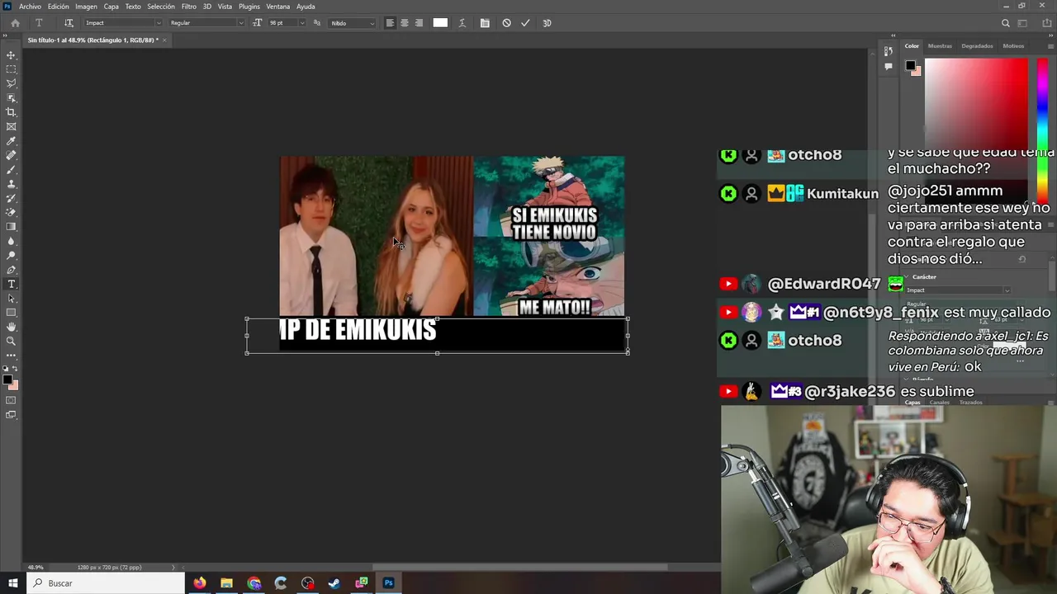Toggle the Character and Paragraph panels
The image size is (1057, 594).
485,23
